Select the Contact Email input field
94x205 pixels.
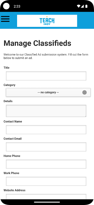pyautogui.click(x=46, y=147)
